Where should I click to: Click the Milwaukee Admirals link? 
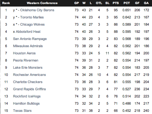pos(28,46)
